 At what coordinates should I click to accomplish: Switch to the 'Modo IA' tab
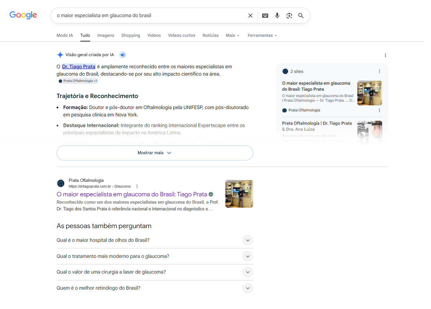pyautogui.click(x=65, y=35)
